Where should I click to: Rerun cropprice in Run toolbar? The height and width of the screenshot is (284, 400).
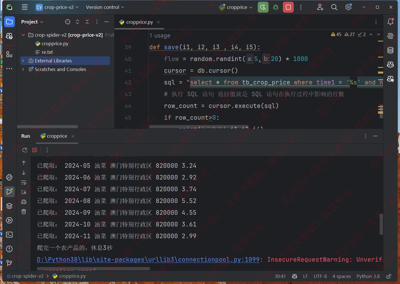25,150
